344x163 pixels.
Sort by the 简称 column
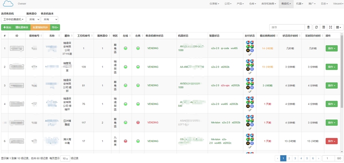67,36
